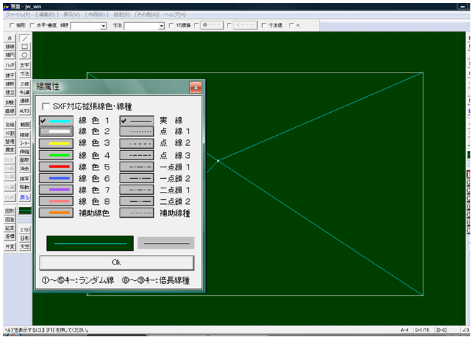Pick the yellow 線色 3 color swatch
The image size is (471, 337).
point(56,144)
